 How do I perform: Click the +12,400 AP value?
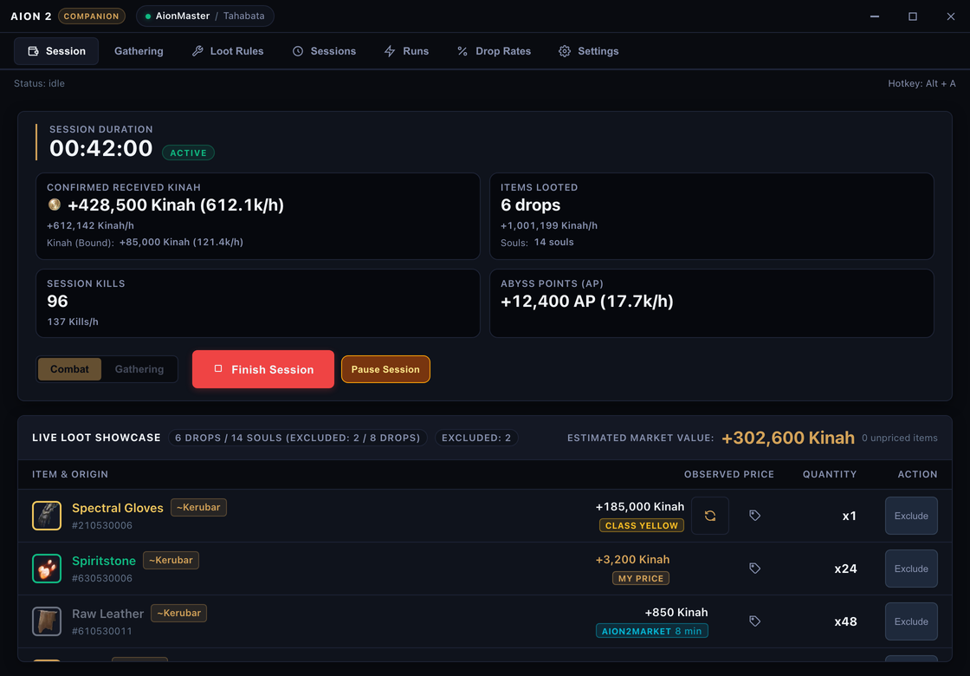click(x=586, y=302)
